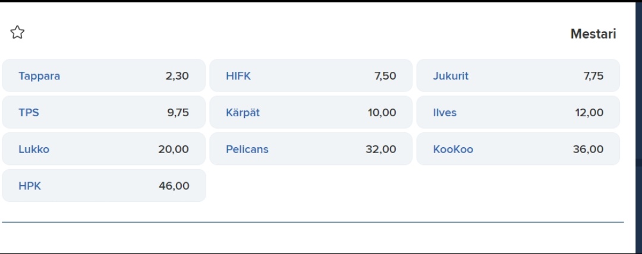Add Kärpät to the bet slip
This screenshot has width=642, height=254.
(x=311, y=113)
